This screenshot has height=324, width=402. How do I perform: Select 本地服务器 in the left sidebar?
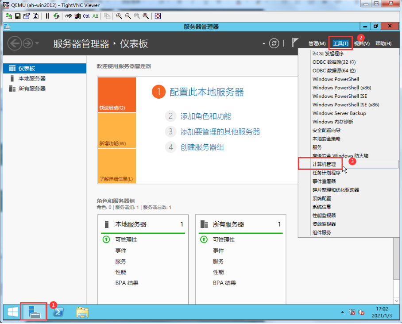pyautogui.click(x=32, y=78)
